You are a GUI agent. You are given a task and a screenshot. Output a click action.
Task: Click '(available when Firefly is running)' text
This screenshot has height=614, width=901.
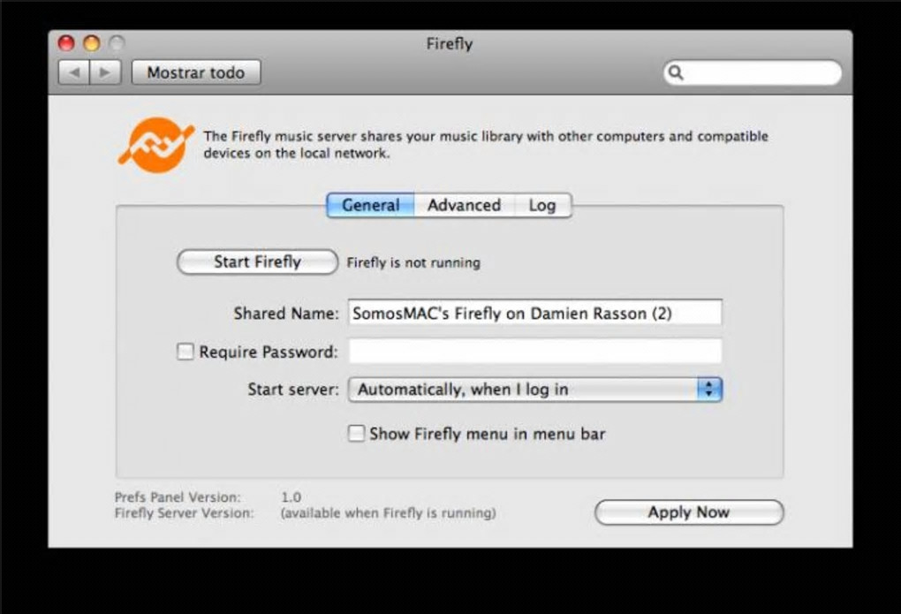pyautogui.click(x=389, y=512)
